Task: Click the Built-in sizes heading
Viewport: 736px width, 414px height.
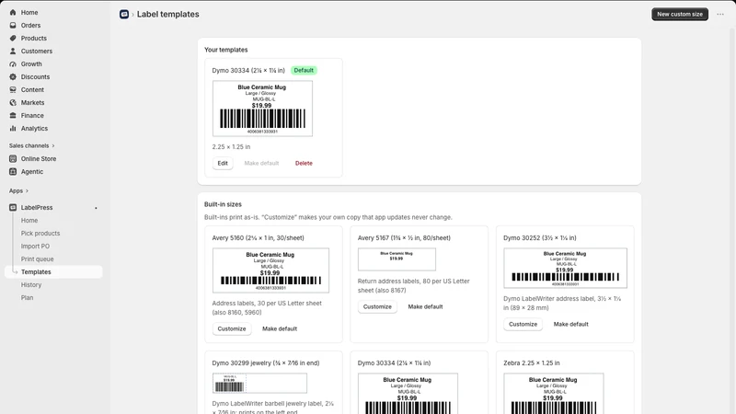Action: pos(223,204)
